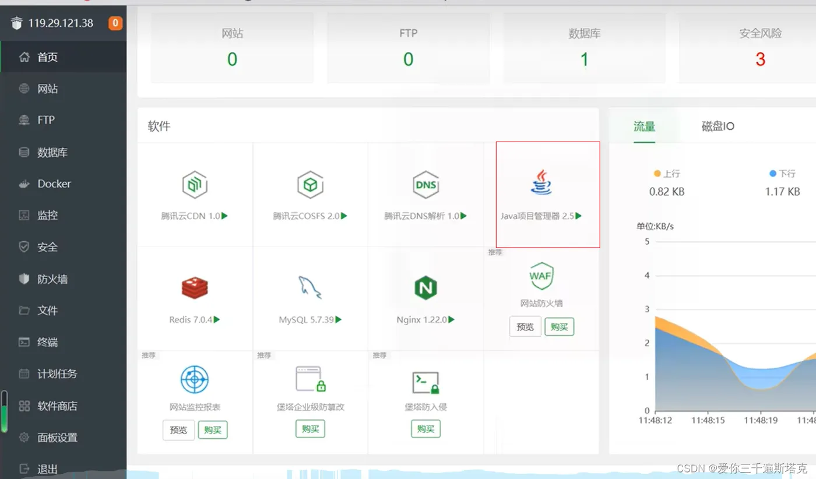Image resolution: width=816 pixels, height=479 pixels.
Task: Click the arrow after Nginx 1.22.0
Action: pyautogui.click(x=452, y=319)
